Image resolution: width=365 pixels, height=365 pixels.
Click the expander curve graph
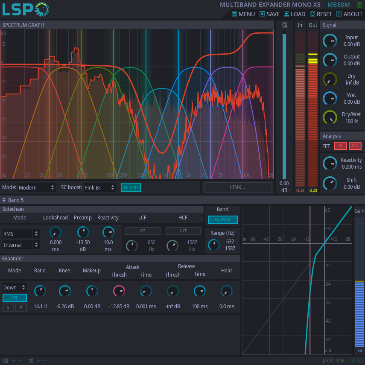[297, 280]
